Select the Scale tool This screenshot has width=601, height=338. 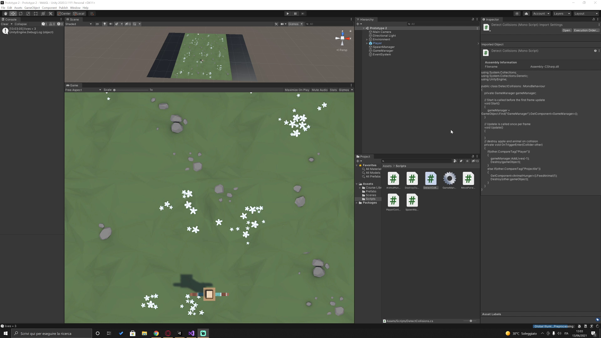[x=28, y=13]
